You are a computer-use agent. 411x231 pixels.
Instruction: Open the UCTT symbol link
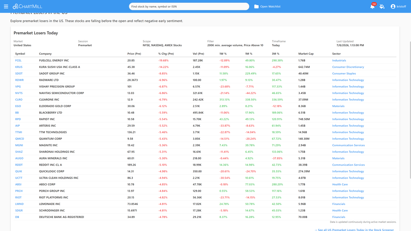[19, 178]
